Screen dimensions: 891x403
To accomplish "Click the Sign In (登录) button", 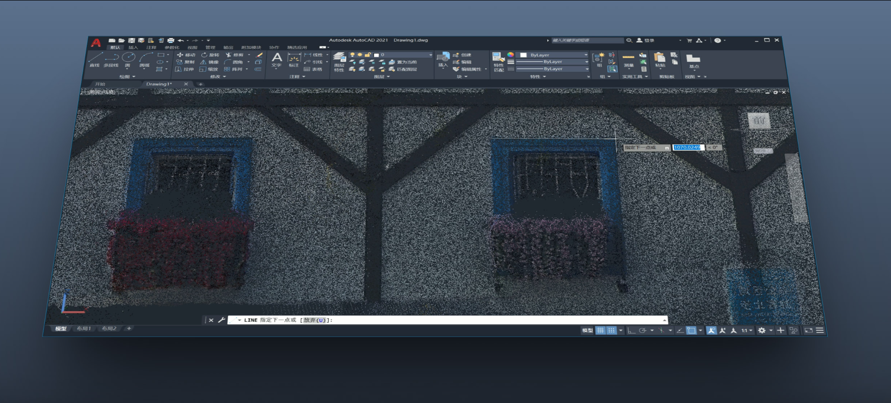I will (645, 41).
